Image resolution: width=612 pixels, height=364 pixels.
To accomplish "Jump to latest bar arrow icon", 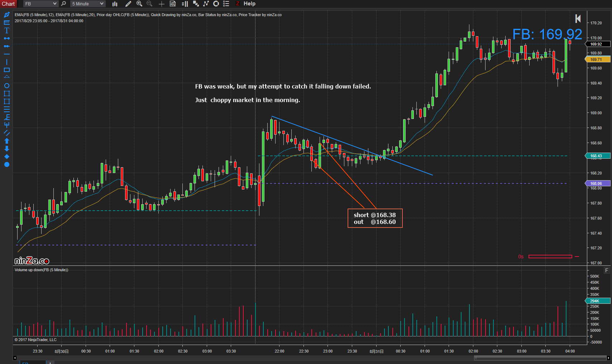I will (x=578, y=18).
